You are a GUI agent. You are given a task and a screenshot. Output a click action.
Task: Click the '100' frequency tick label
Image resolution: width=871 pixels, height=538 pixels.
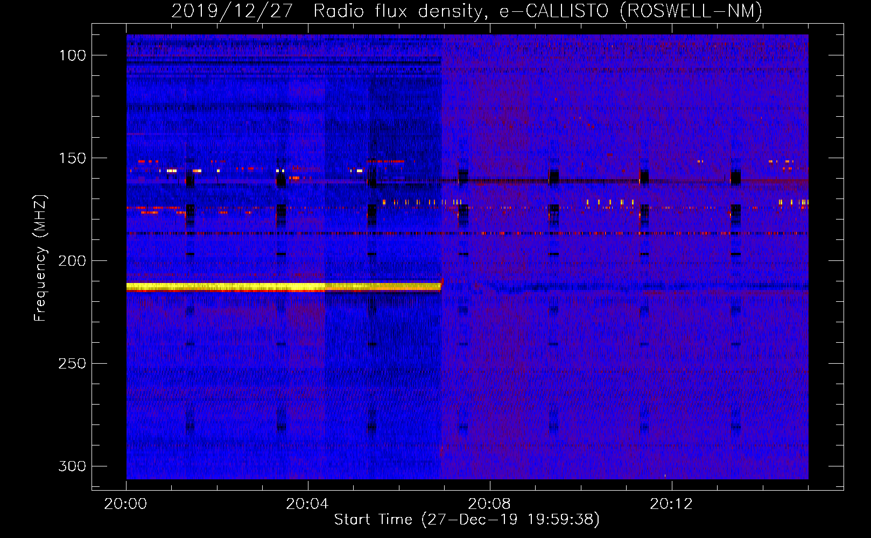(72, 55)
